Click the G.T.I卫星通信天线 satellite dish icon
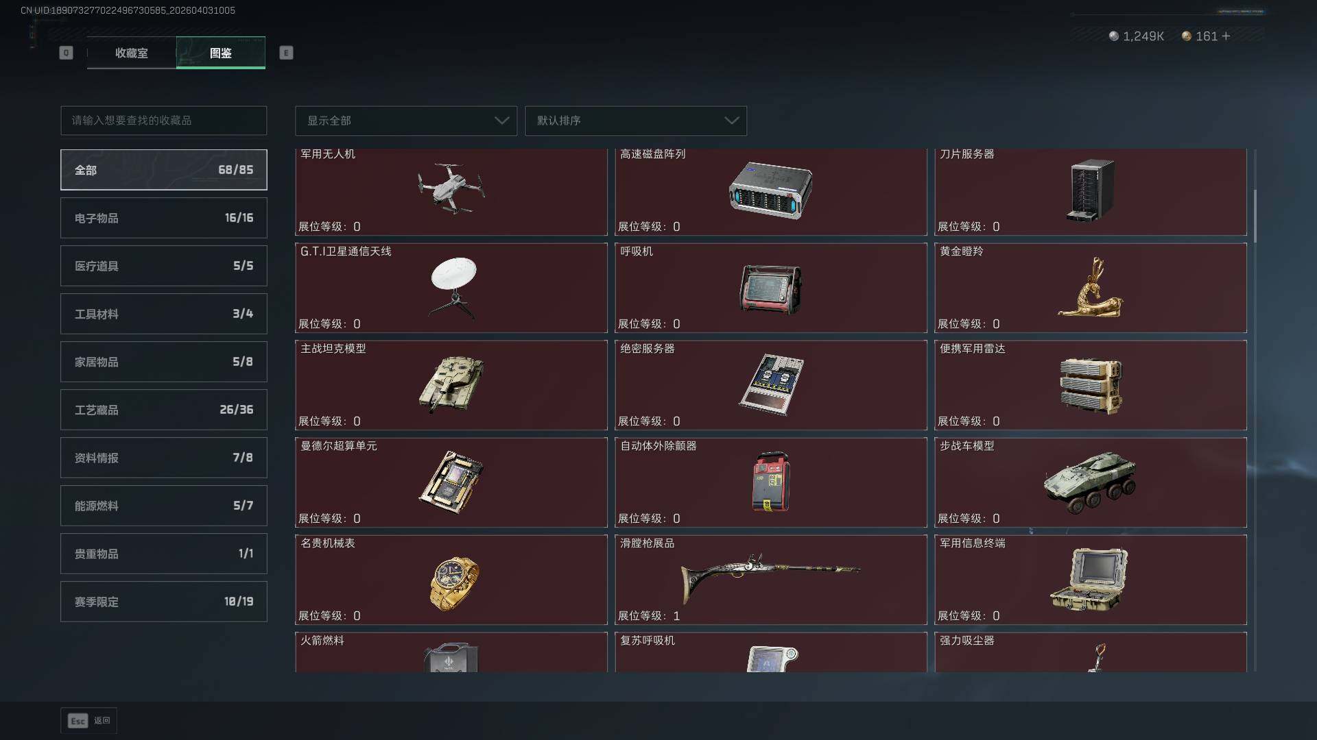Screen dimensions: 1317x740 pyautogui.click(x=453, y=288)
